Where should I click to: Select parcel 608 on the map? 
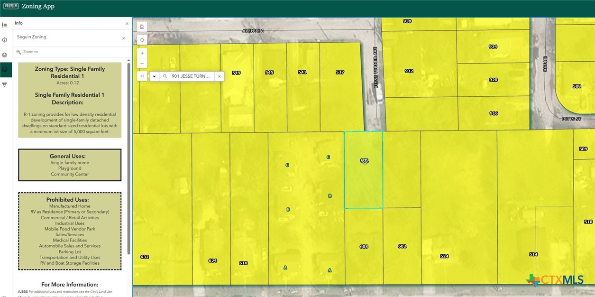[364, 246]
